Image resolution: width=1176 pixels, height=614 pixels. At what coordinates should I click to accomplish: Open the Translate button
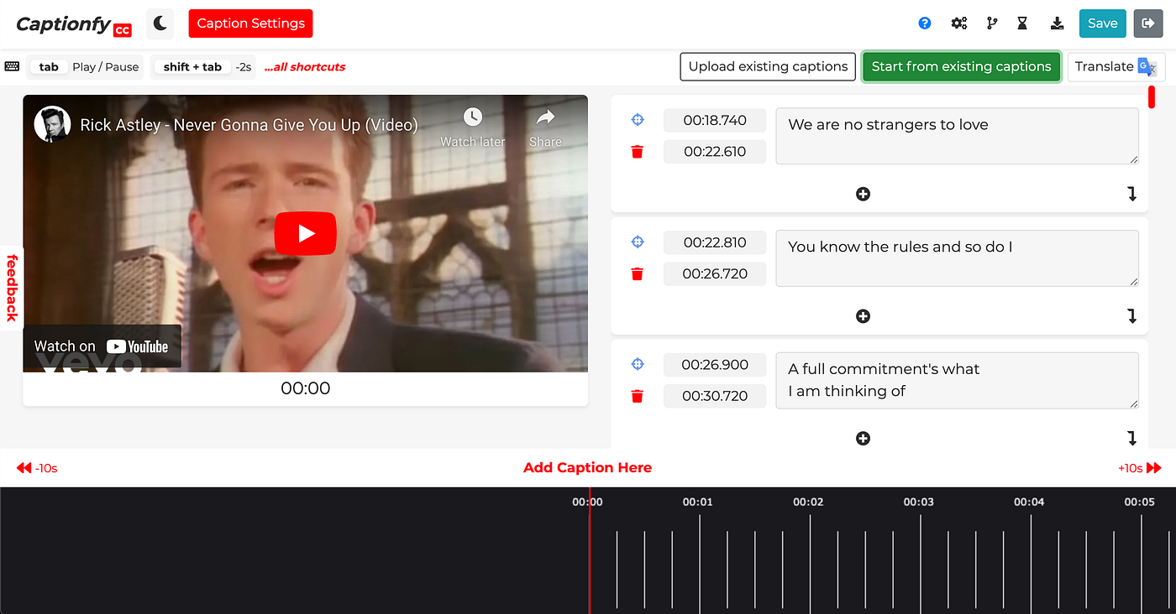[1116, 66]
